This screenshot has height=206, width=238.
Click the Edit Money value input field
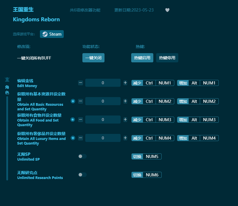[103, 83]
